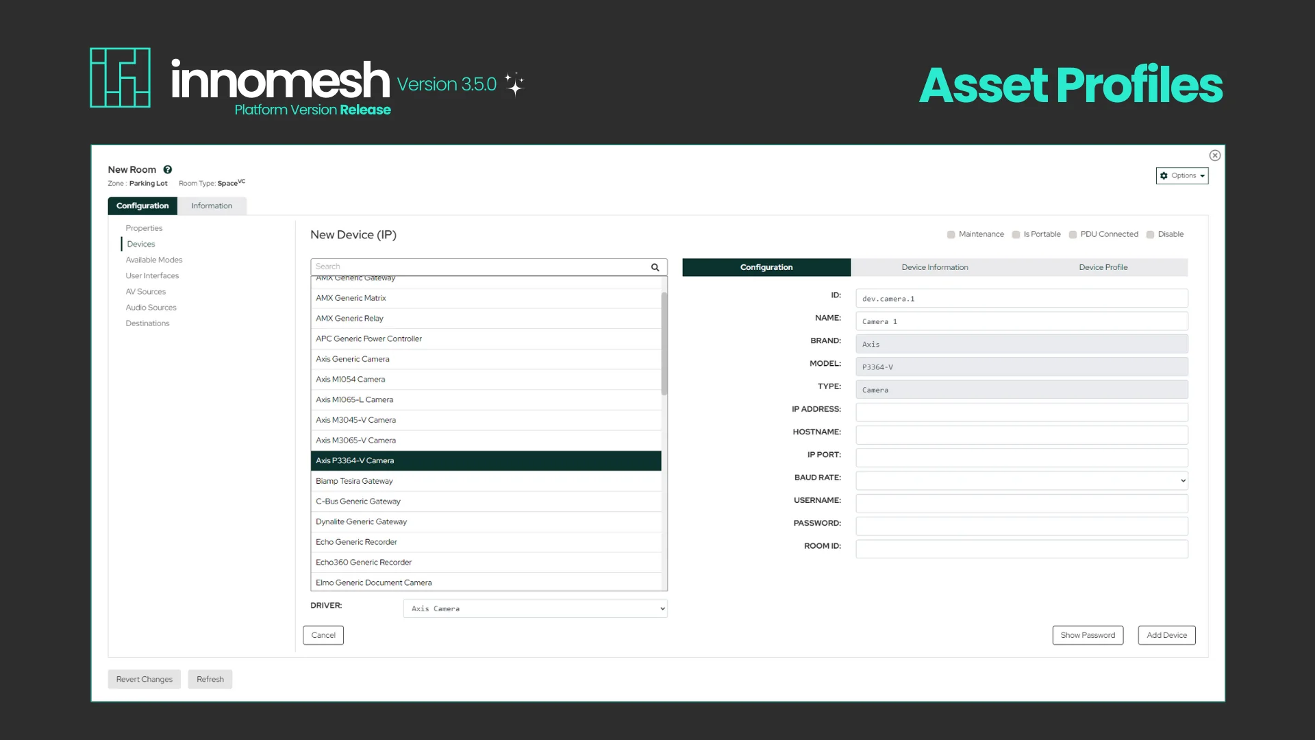This screenshot has height=740, width=1315.
Task: Select AMX Generic Relay in list
Action: coord(486,319)
